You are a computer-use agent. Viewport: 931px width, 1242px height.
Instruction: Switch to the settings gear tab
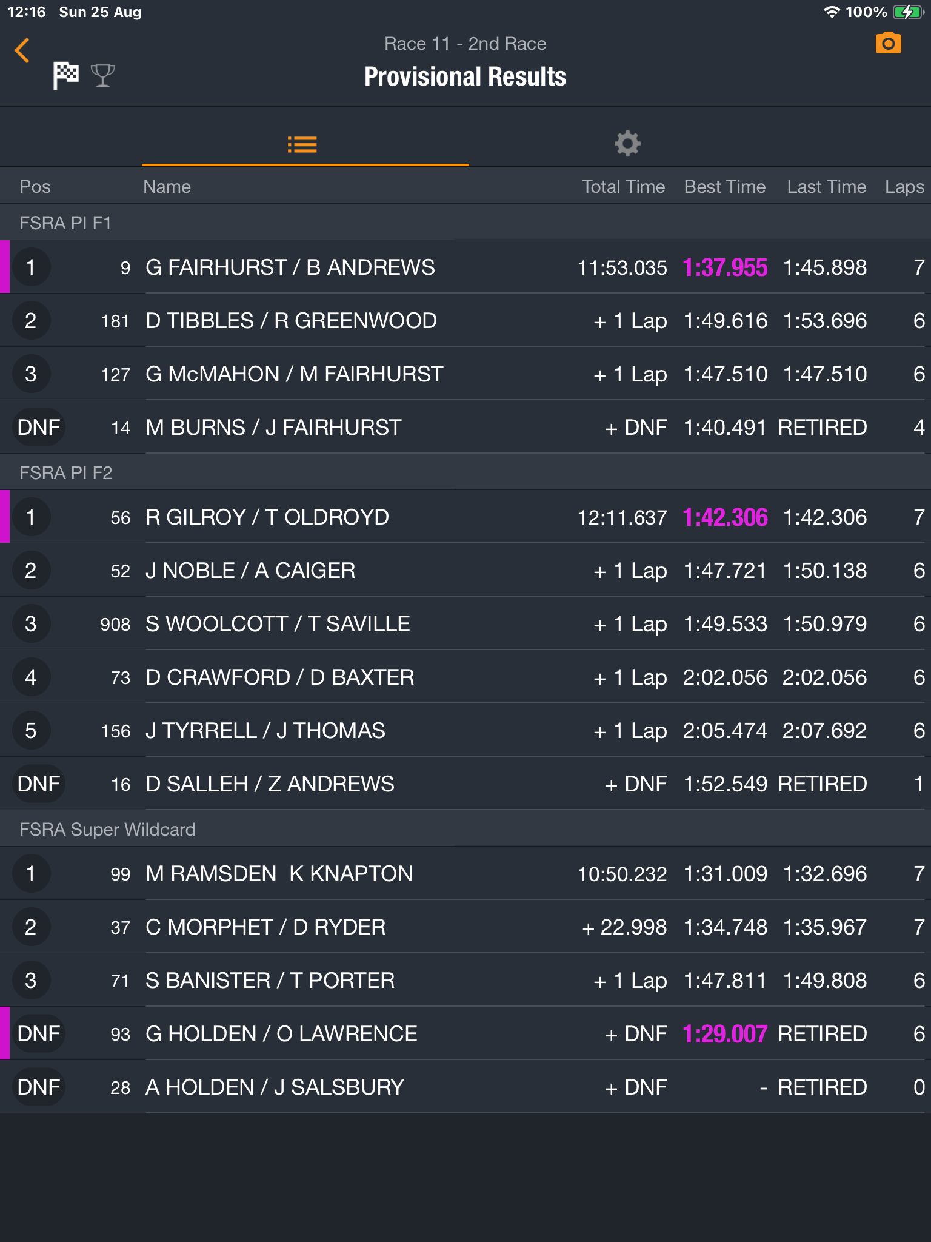coord(627,144)
